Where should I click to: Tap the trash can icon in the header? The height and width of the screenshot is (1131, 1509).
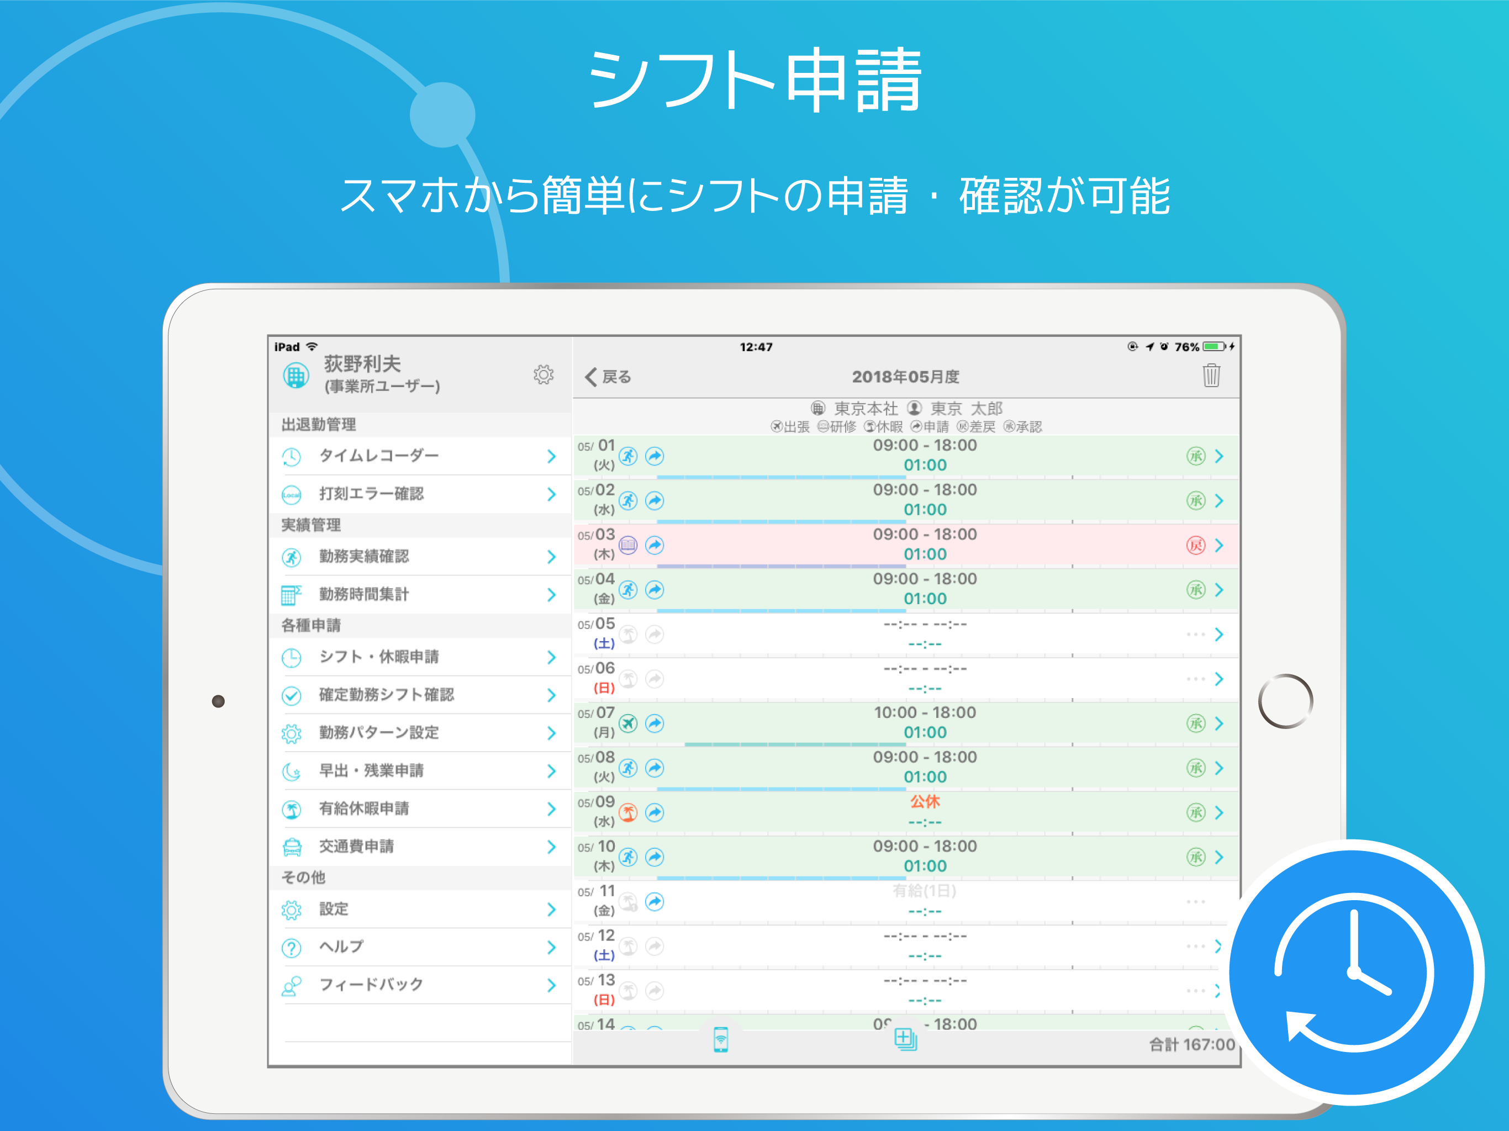(1211, 375)
